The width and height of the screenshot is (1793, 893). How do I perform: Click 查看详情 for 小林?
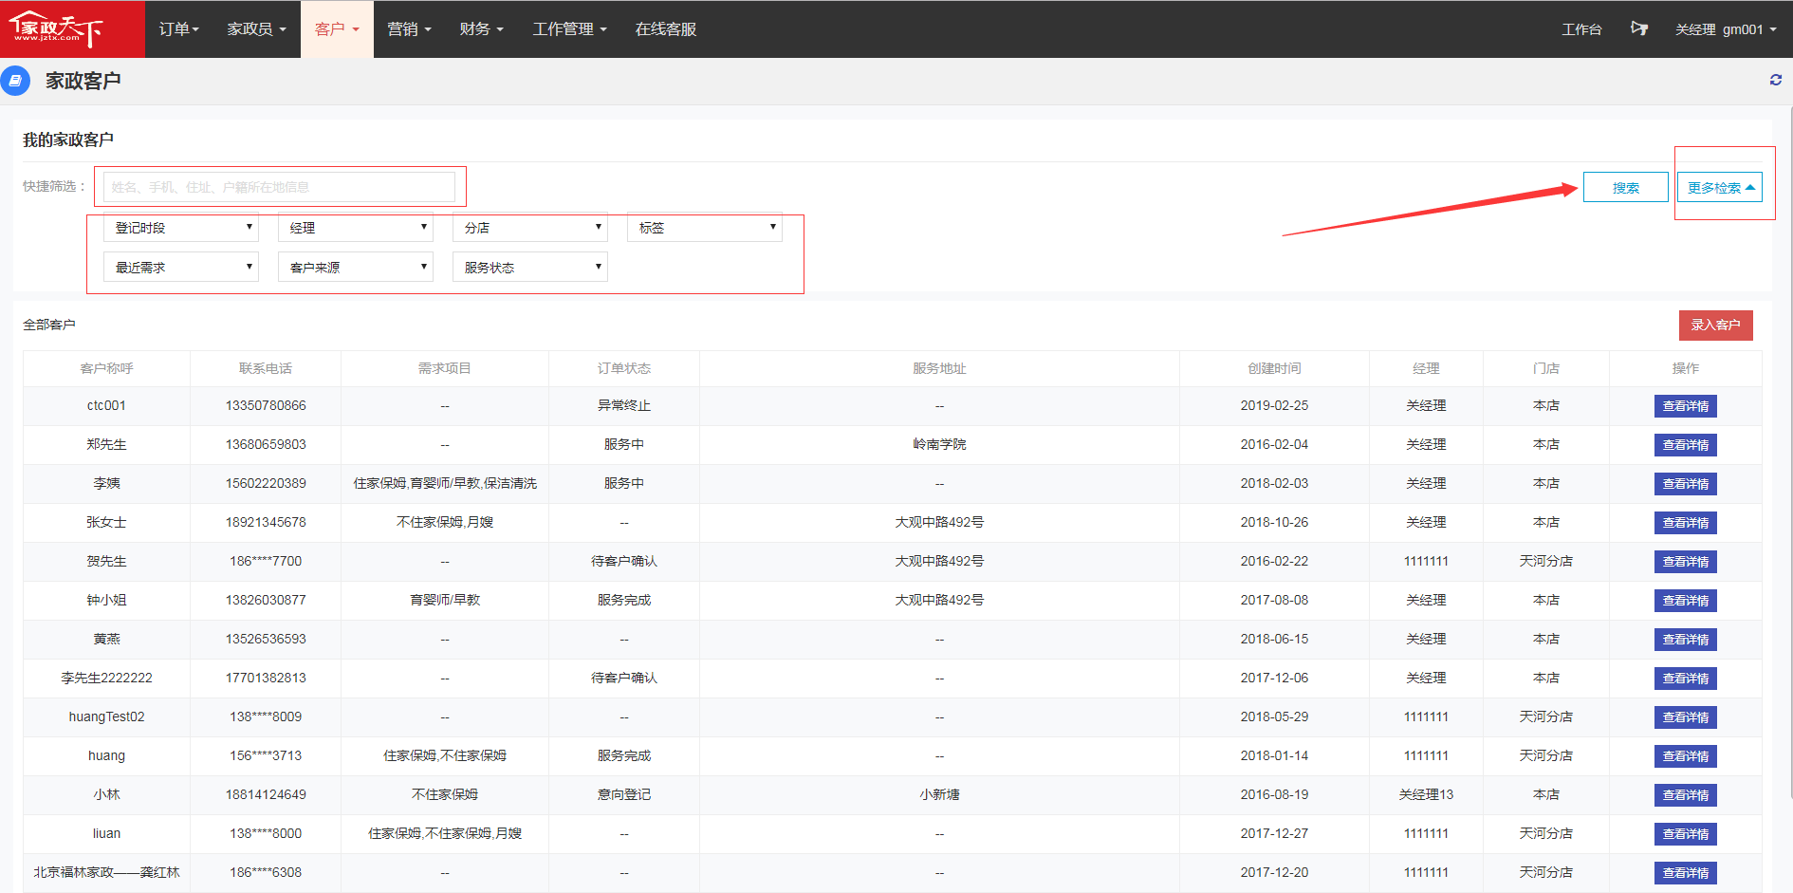coord(1685,795)
